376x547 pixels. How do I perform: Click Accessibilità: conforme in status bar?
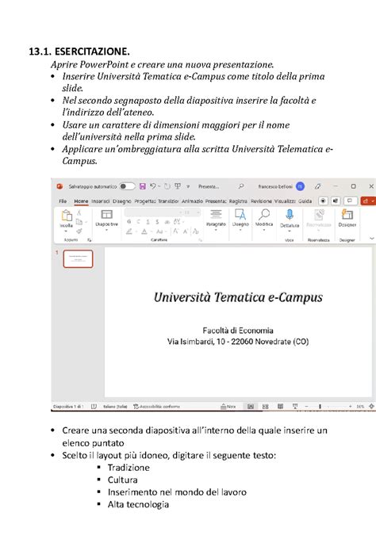(157, 407)
